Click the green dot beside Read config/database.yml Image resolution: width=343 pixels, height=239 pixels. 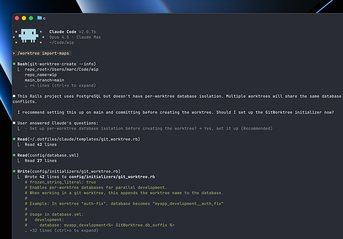tap(14, 155)
